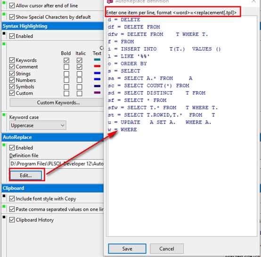This screenshot has width=261, height=257.
Task: Check Bold for Symbols
Action: coord(66,87)
